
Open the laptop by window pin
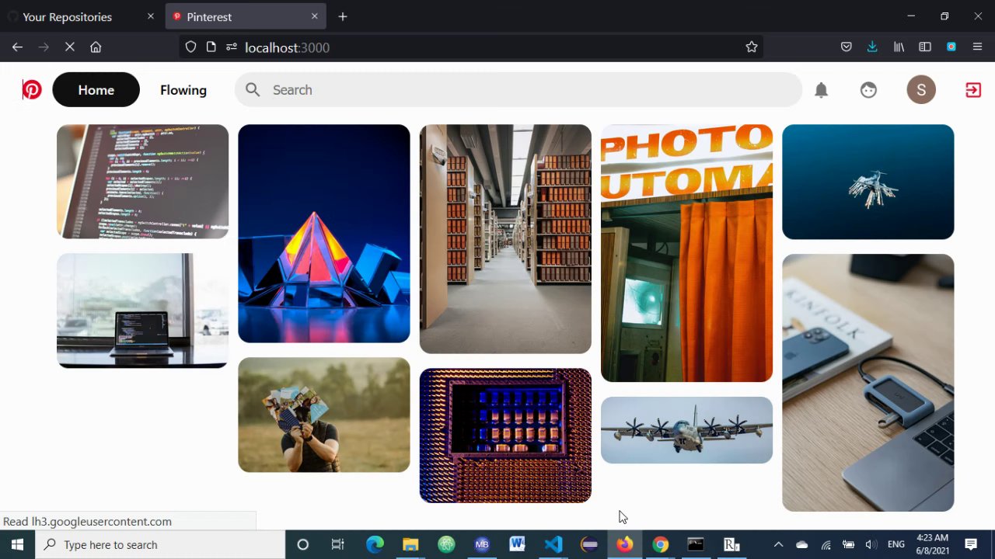(x=143, y=311)
